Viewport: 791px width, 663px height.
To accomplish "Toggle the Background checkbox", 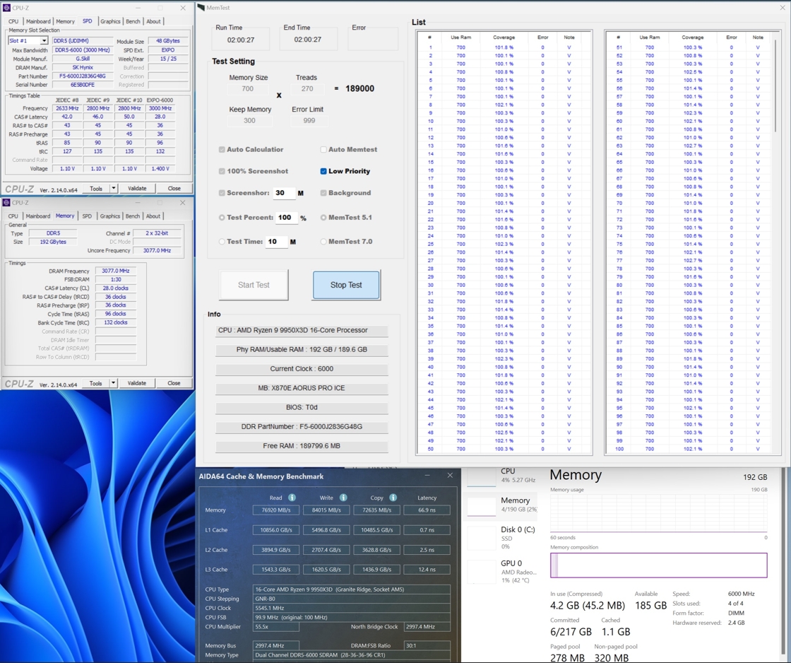I will click(x=323, y=193).
